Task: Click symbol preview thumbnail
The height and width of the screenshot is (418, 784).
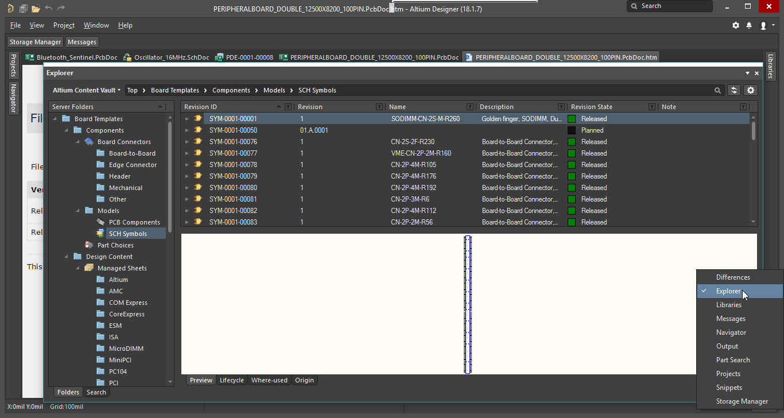Action: pos(468,304)
